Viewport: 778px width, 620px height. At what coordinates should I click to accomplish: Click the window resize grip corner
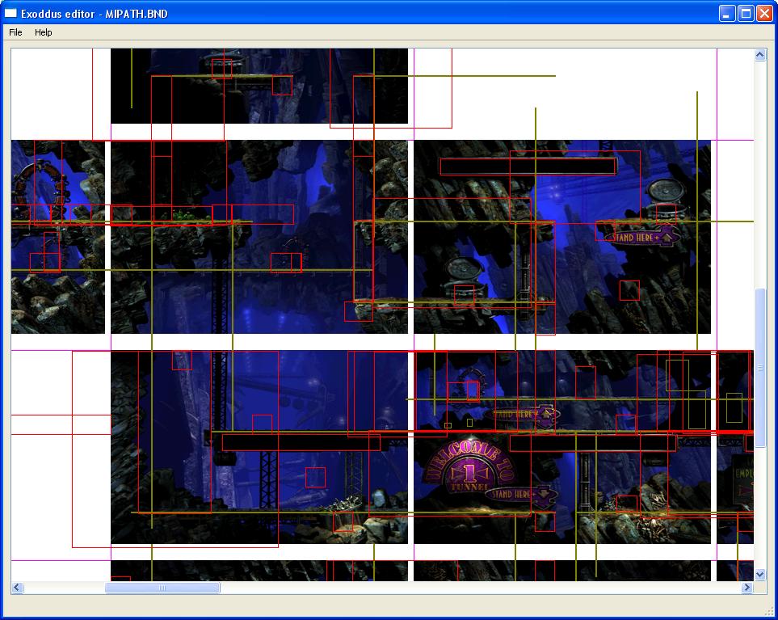pos(769,611)
